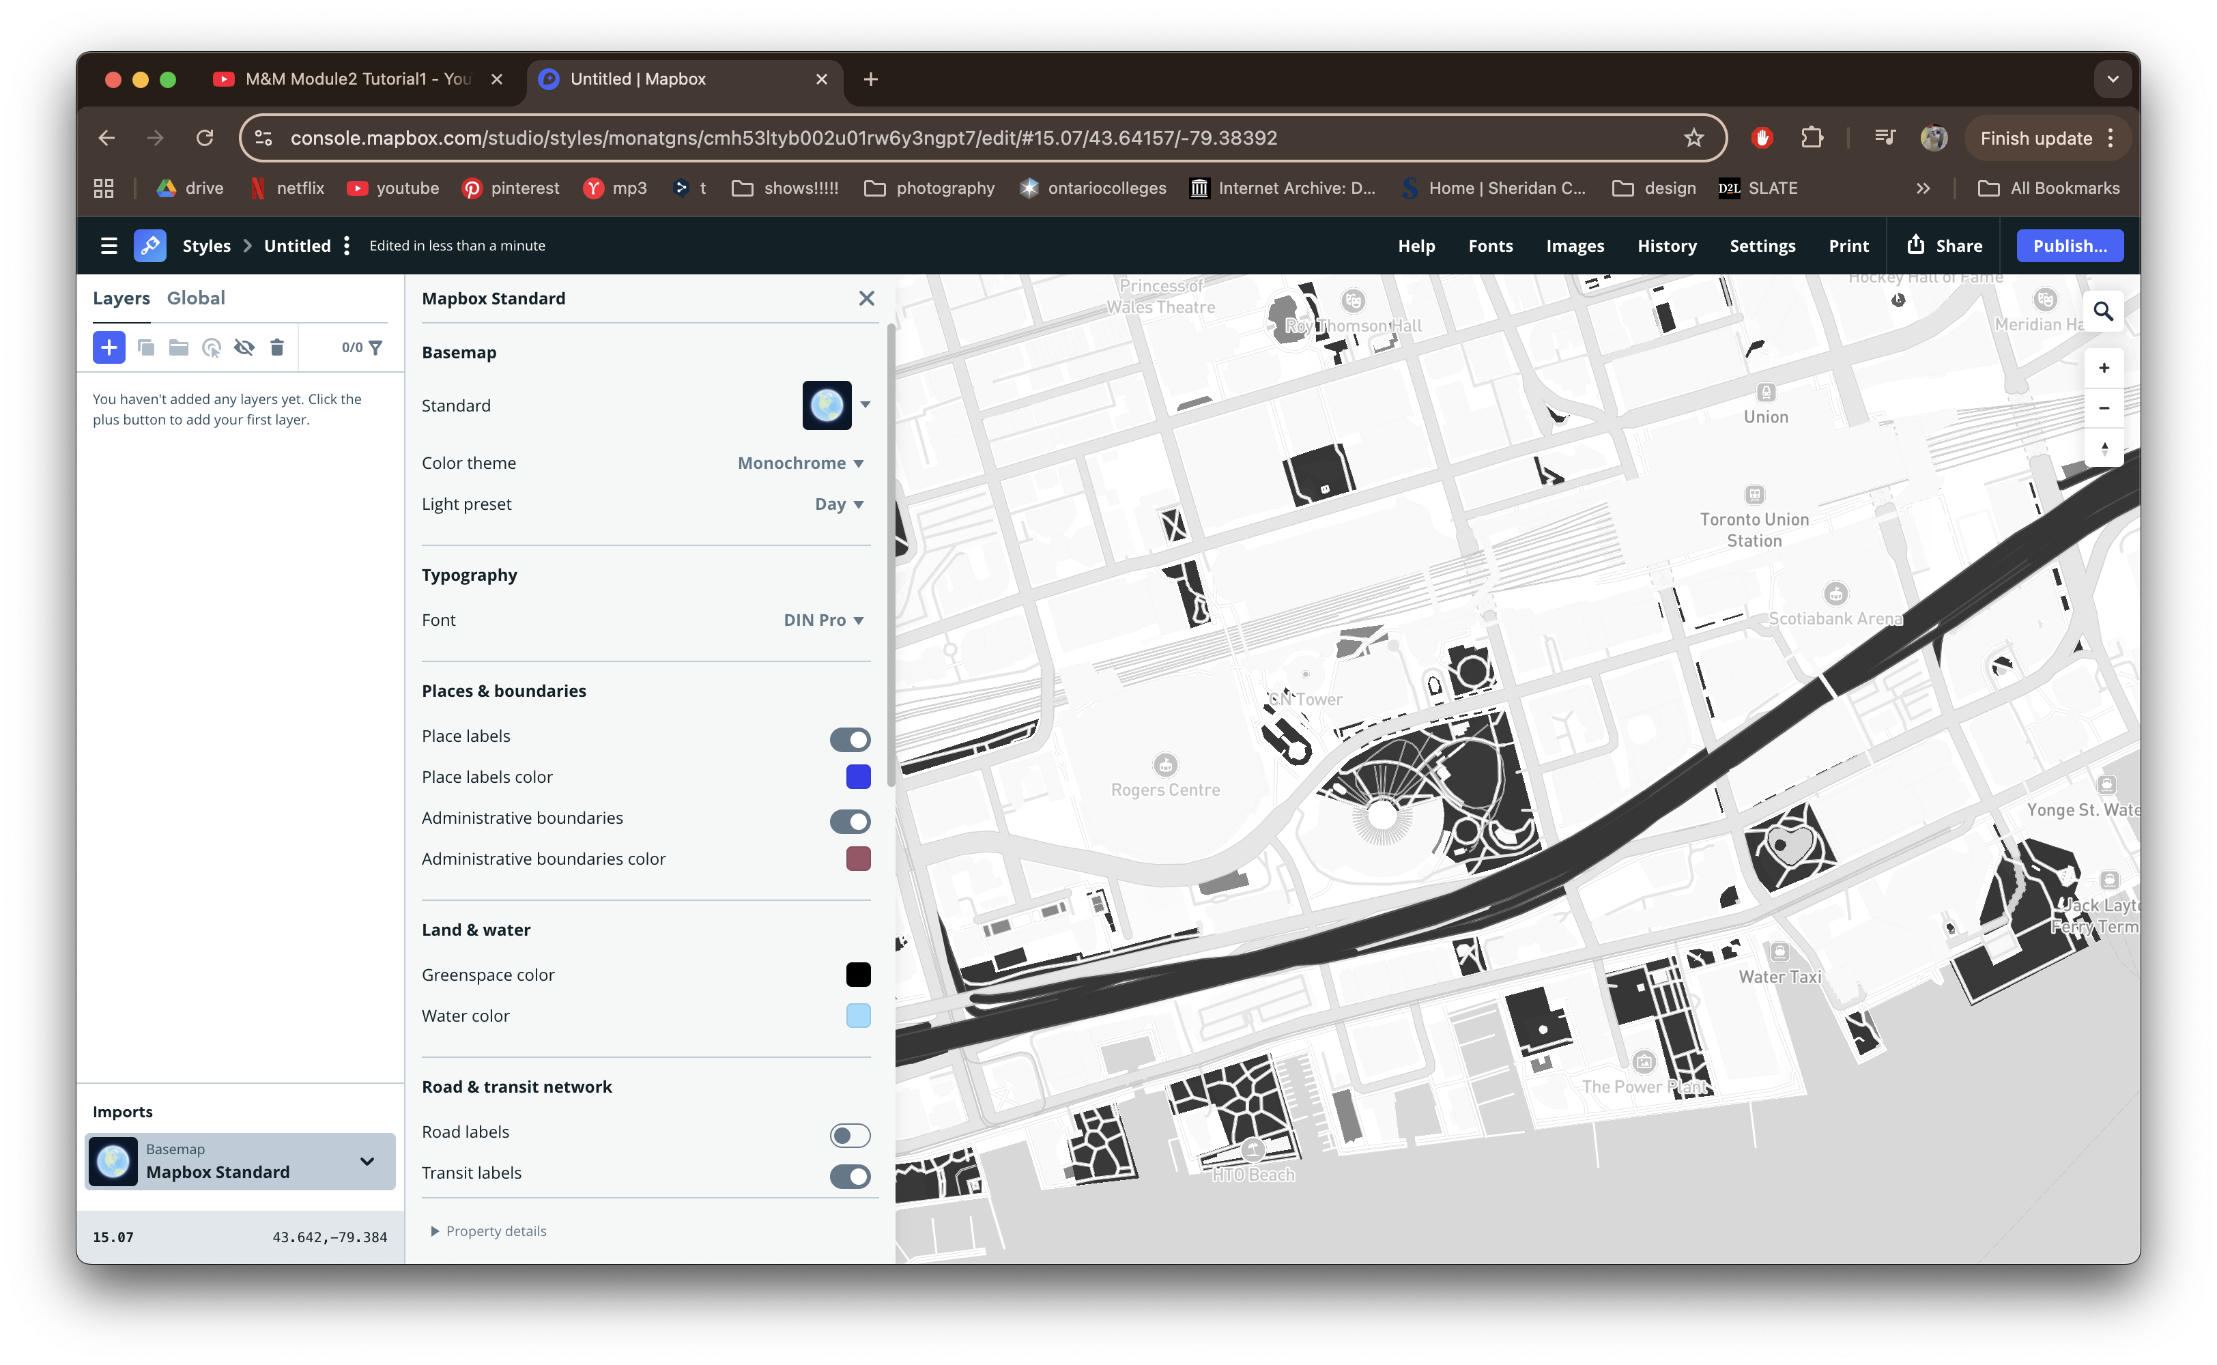Image resolution: width=2217 pixels, height=1365 pixels.
Task: Open the Light preset Day dropdown
Action: [839, 504]
